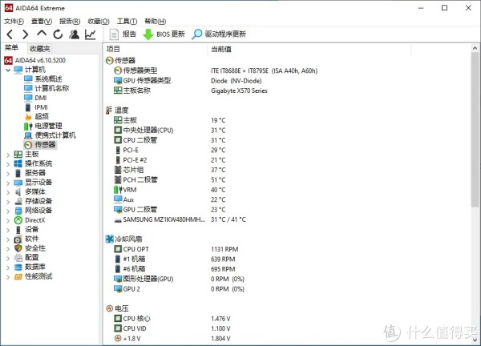Open the 文件(F) menu
Viewport: 481px width, 346px height.
14,21
